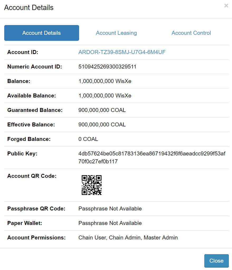The width and height of the screenshot is (232, 270).
Task: Click the Available Balance WisXe amount
Action: click(x=105, y=96)
